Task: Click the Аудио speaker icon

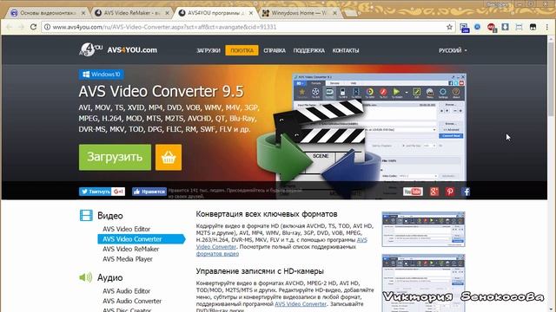Action: [x=86, y=277]
